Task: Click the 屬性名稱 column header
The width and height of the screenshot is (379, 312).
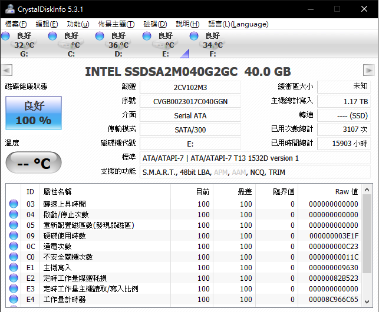Action: [106, 192]
